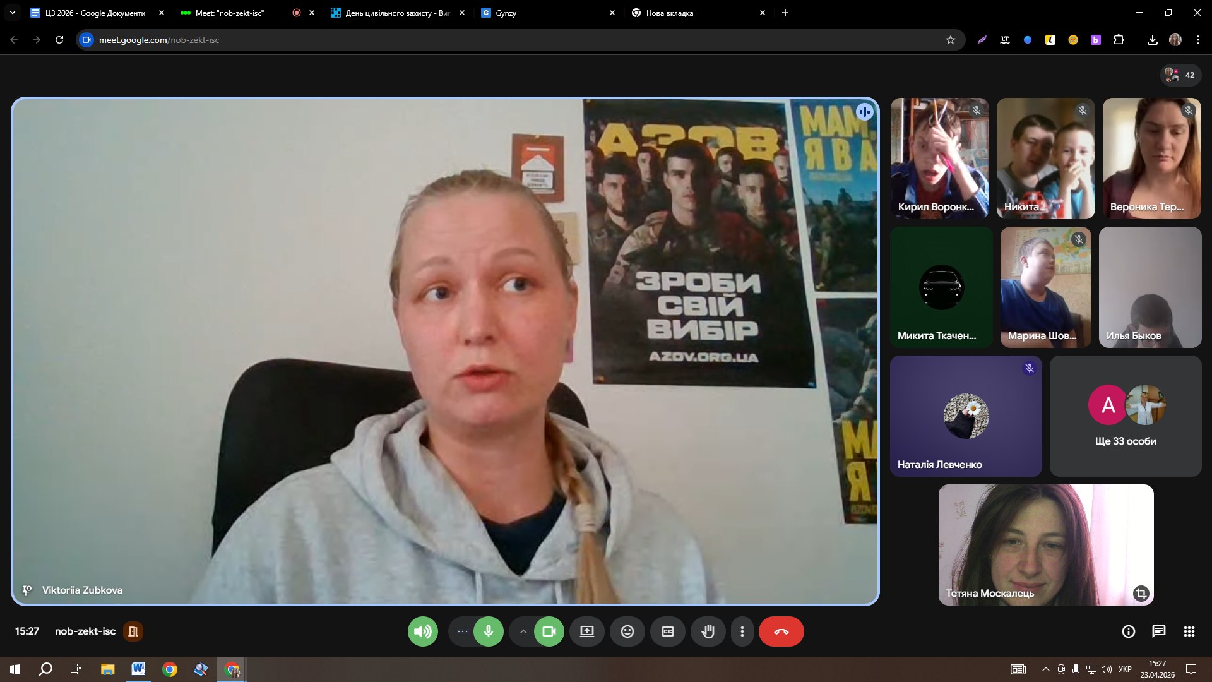Switch to the Gynzy browser tab
The height and width of the screenshot is (682, 1212).
[x=543, y=13]
